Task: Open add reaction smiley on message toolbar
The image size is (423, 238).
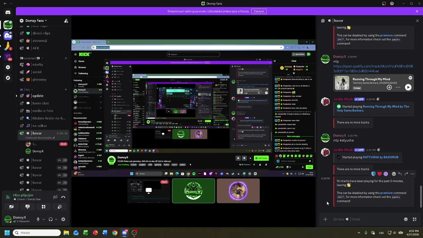Action: click(x=394, y=174)
